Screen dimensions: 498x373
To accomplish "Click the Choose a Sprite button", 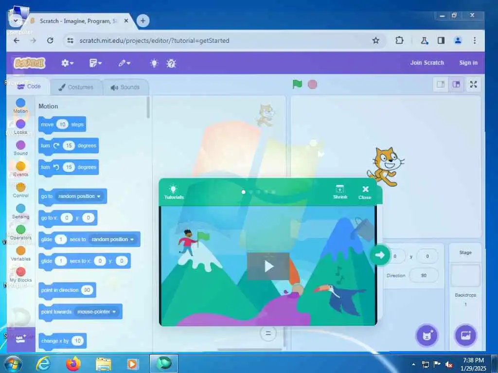I will coord(427,336).
